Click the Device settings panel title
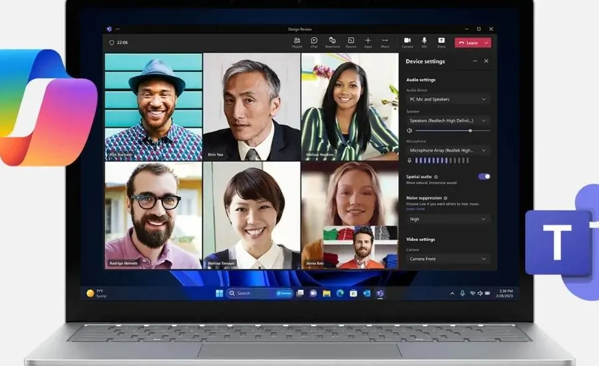The image size is (599, 366). (x=425, y=61)
